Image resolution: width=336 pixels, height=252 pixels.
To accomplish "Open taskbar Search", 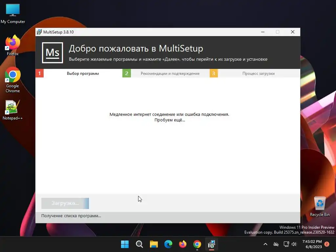I will pyautogui.click(x=139, y=244).
